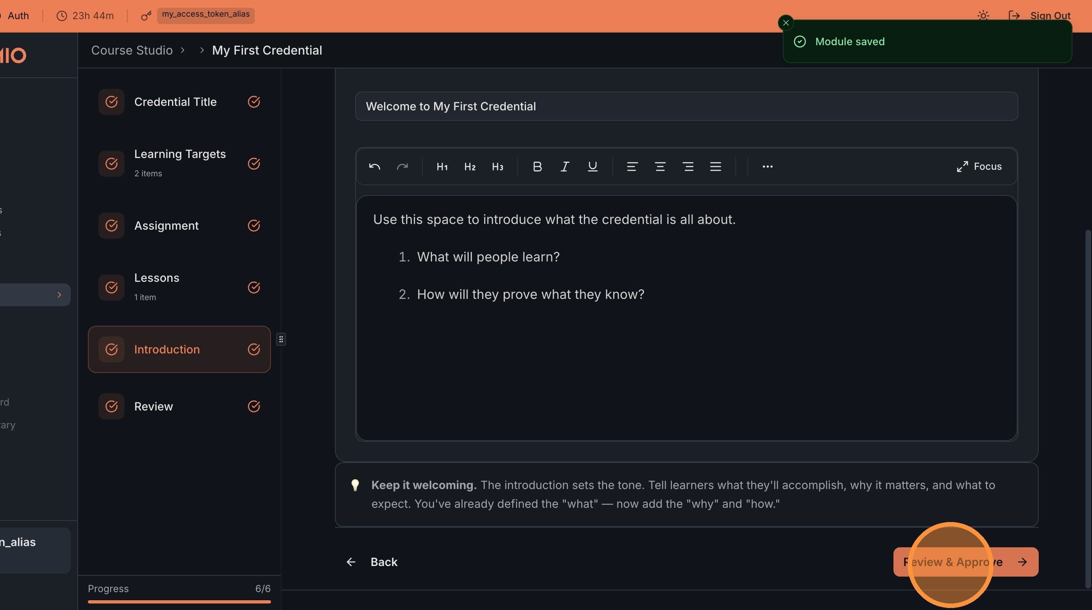Expand the sidebar item chevron
The image size is (1092, 610).
(x=59, y=295)
